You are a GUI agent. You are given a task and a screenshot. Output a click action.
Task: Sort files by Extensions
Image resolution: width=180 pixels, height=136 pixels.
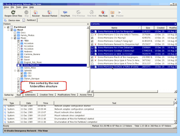tap(30, 95)
